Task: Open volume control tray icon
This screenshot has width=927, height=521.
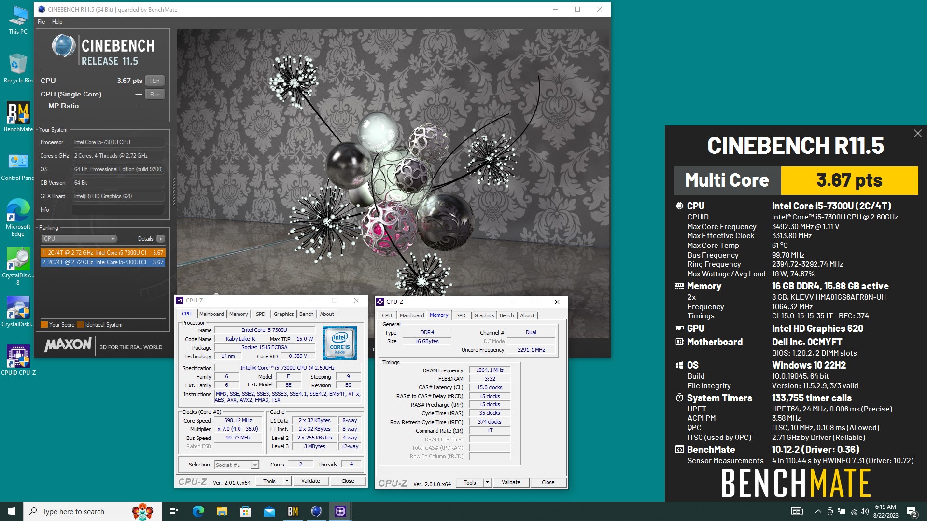Action: [x=865, y=511]
